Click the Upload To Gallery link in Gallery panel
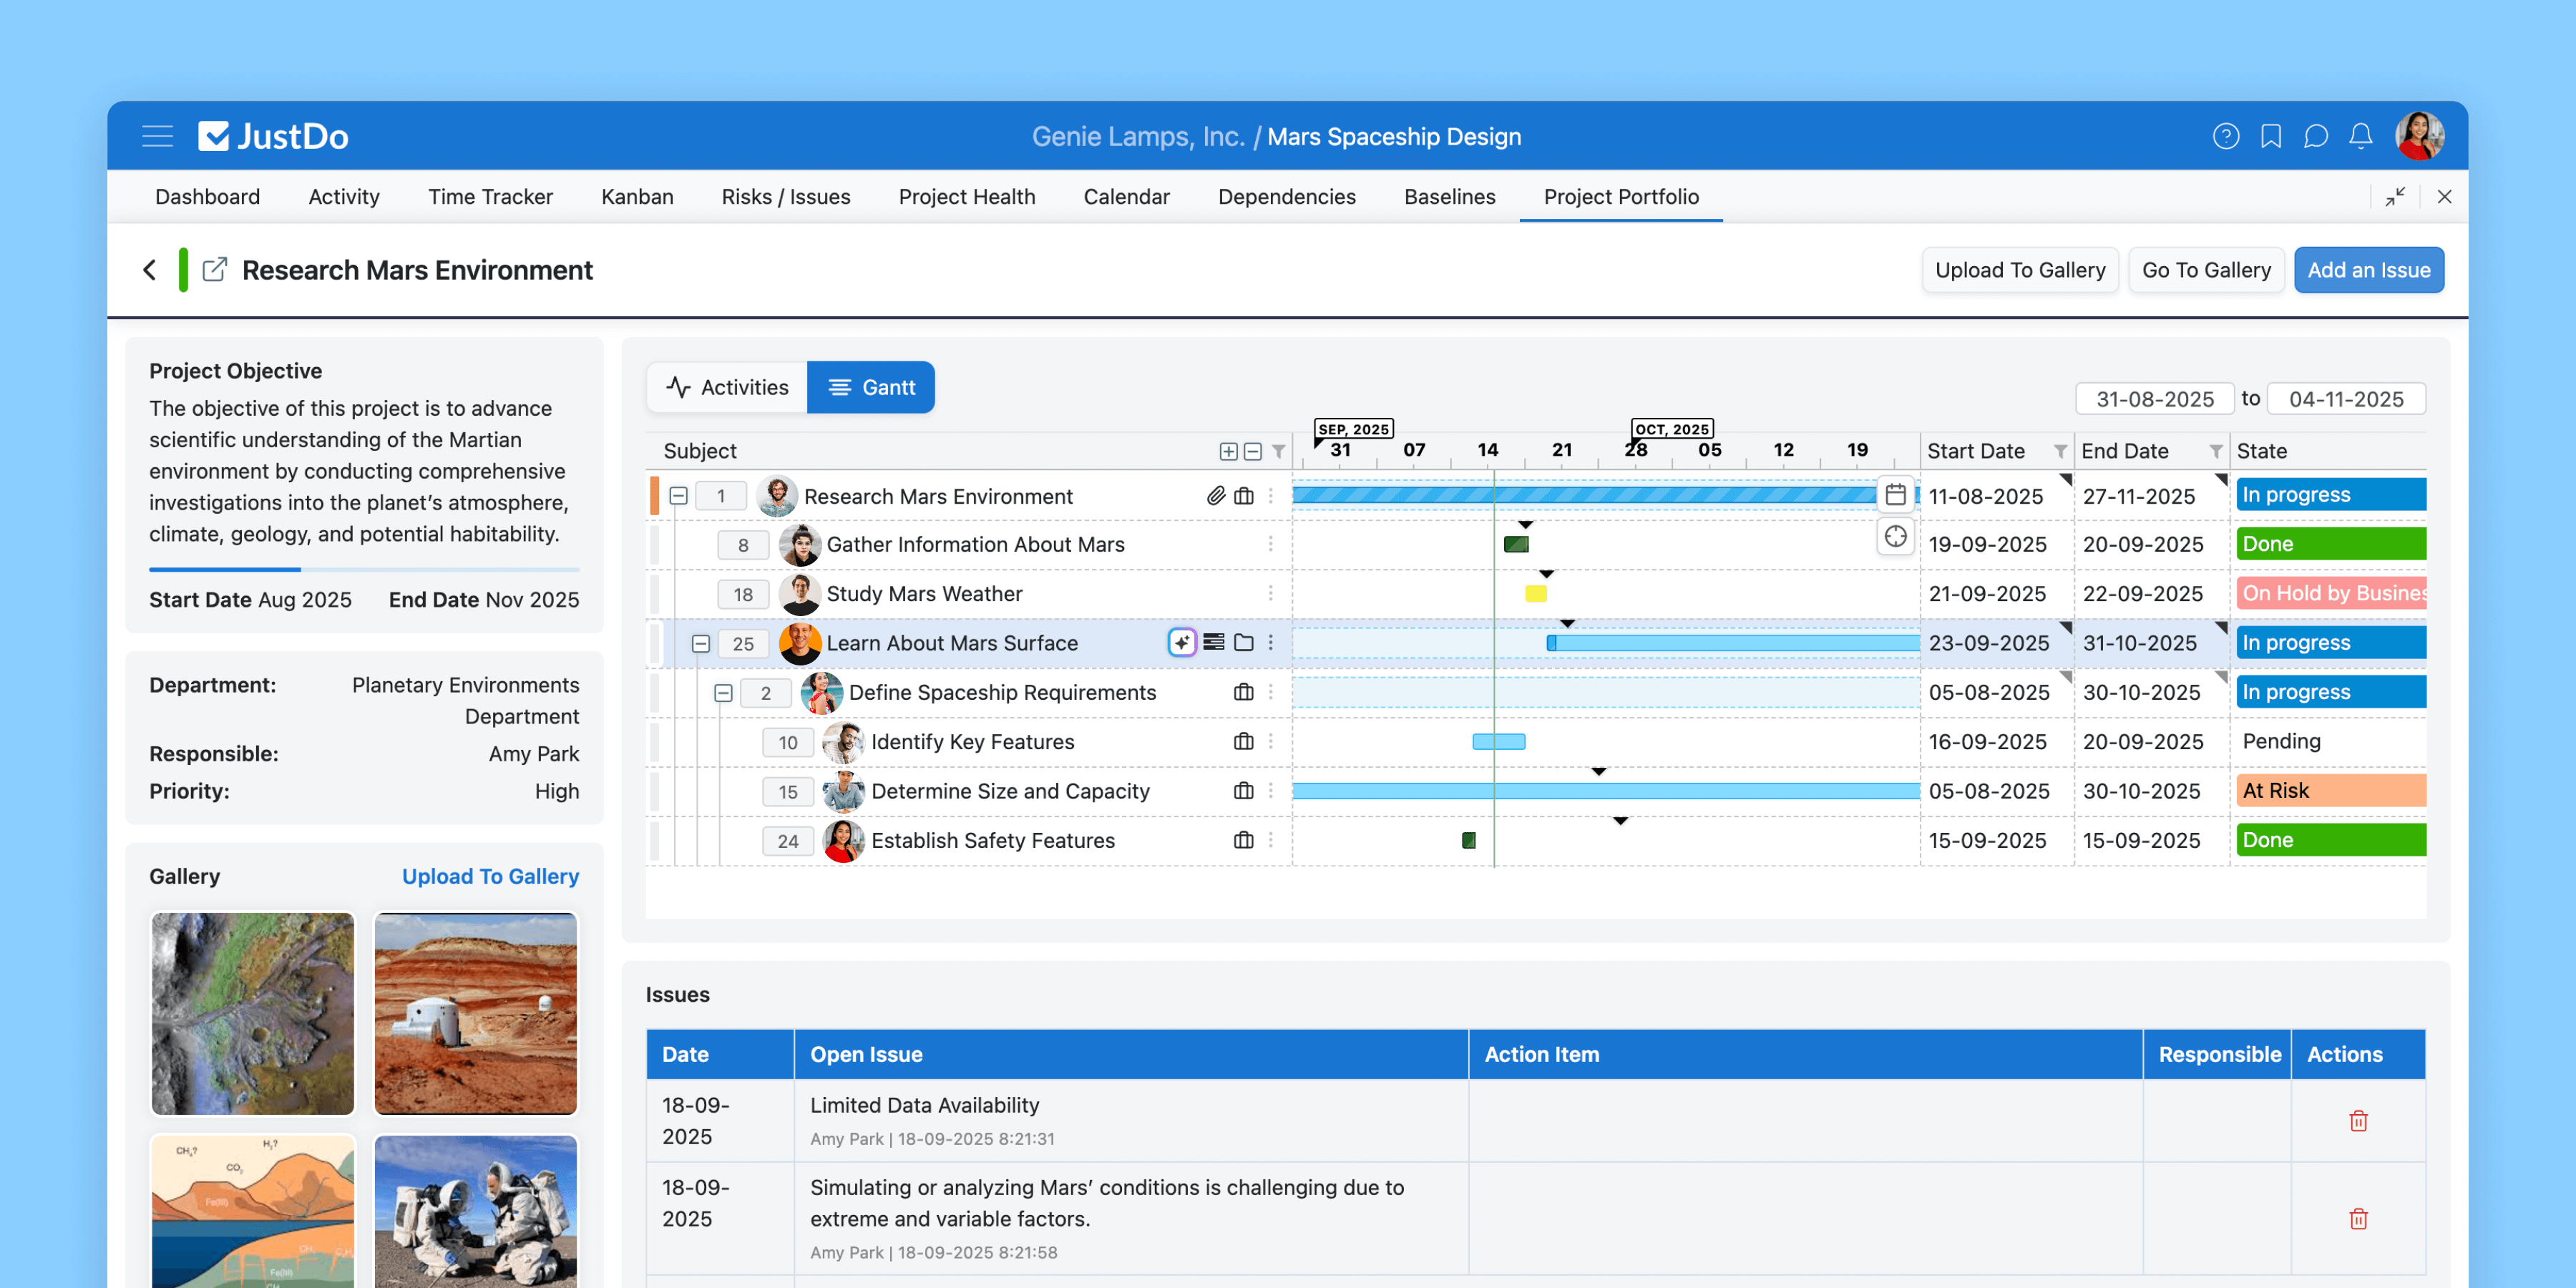Viewport: 2576px width, 1288px height. (490, 876)
